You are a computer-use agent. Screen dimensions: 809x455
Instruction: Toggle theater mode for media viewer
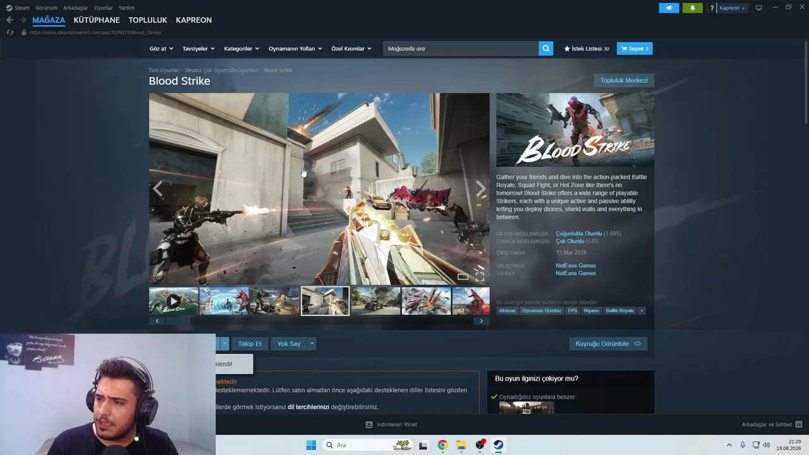463,276
